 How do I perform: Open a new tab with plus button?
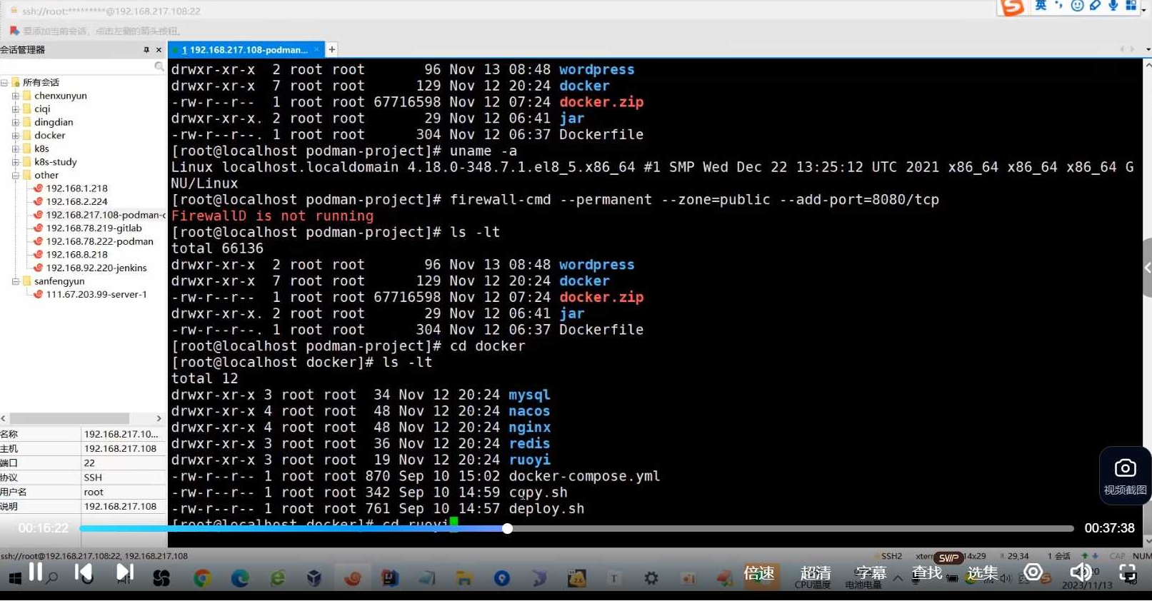click(x=332, y=49)
